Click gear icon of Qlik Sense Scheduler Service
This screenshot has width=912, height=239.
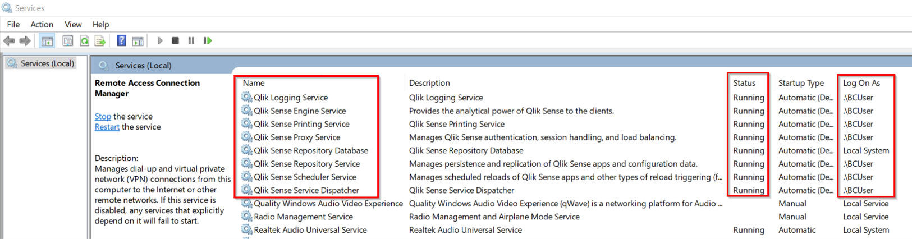247,177
